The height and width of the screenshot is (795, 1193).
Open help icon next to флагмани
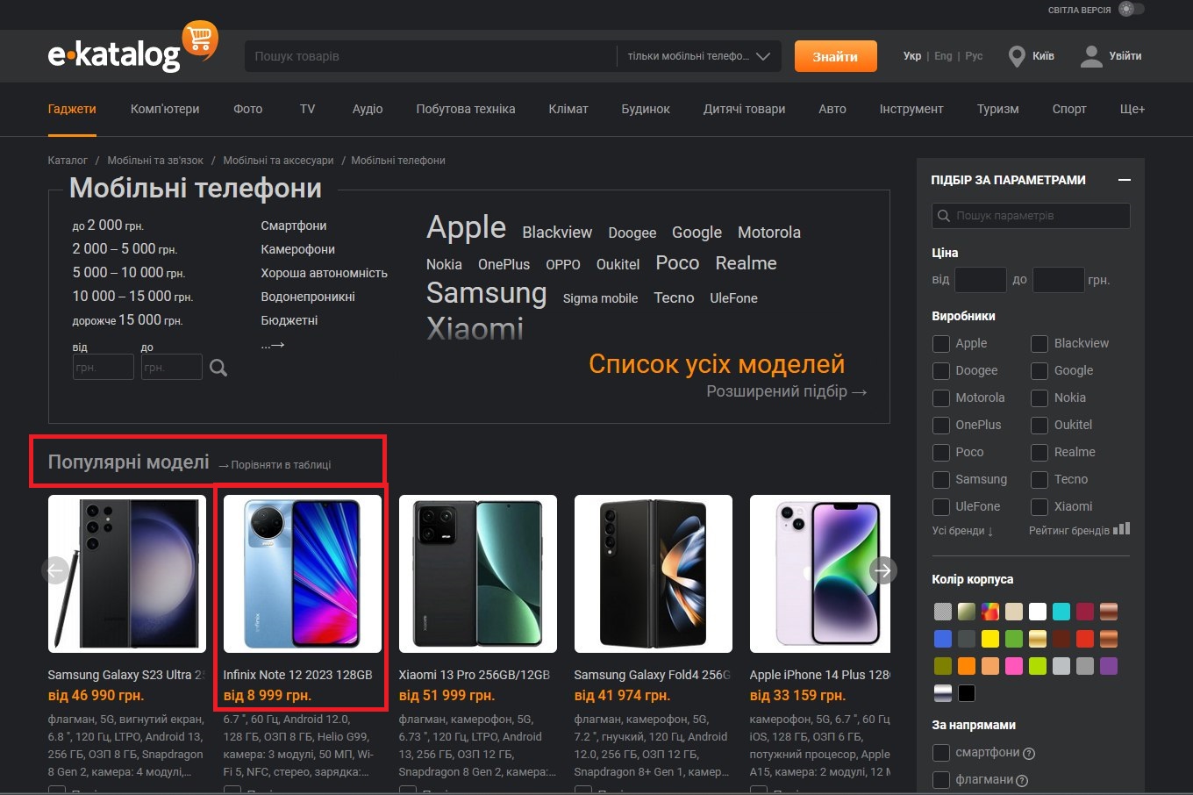[x=1022, y=780]
